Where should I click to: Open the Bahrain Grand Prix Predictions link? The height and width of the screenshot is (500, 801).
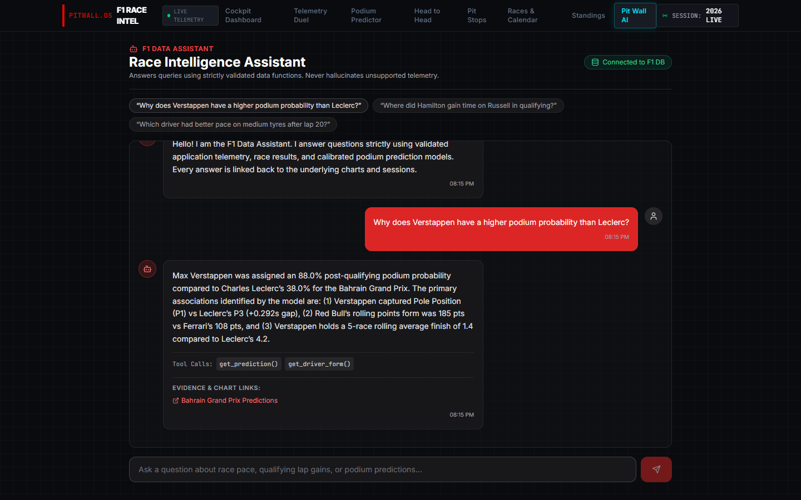[229, 401]
